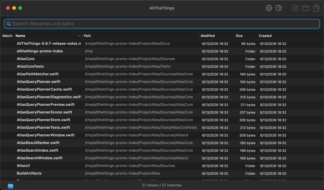Select AtlasQueryPlannerScorer.swift row
324x190 pixels.
click(162, 112)
